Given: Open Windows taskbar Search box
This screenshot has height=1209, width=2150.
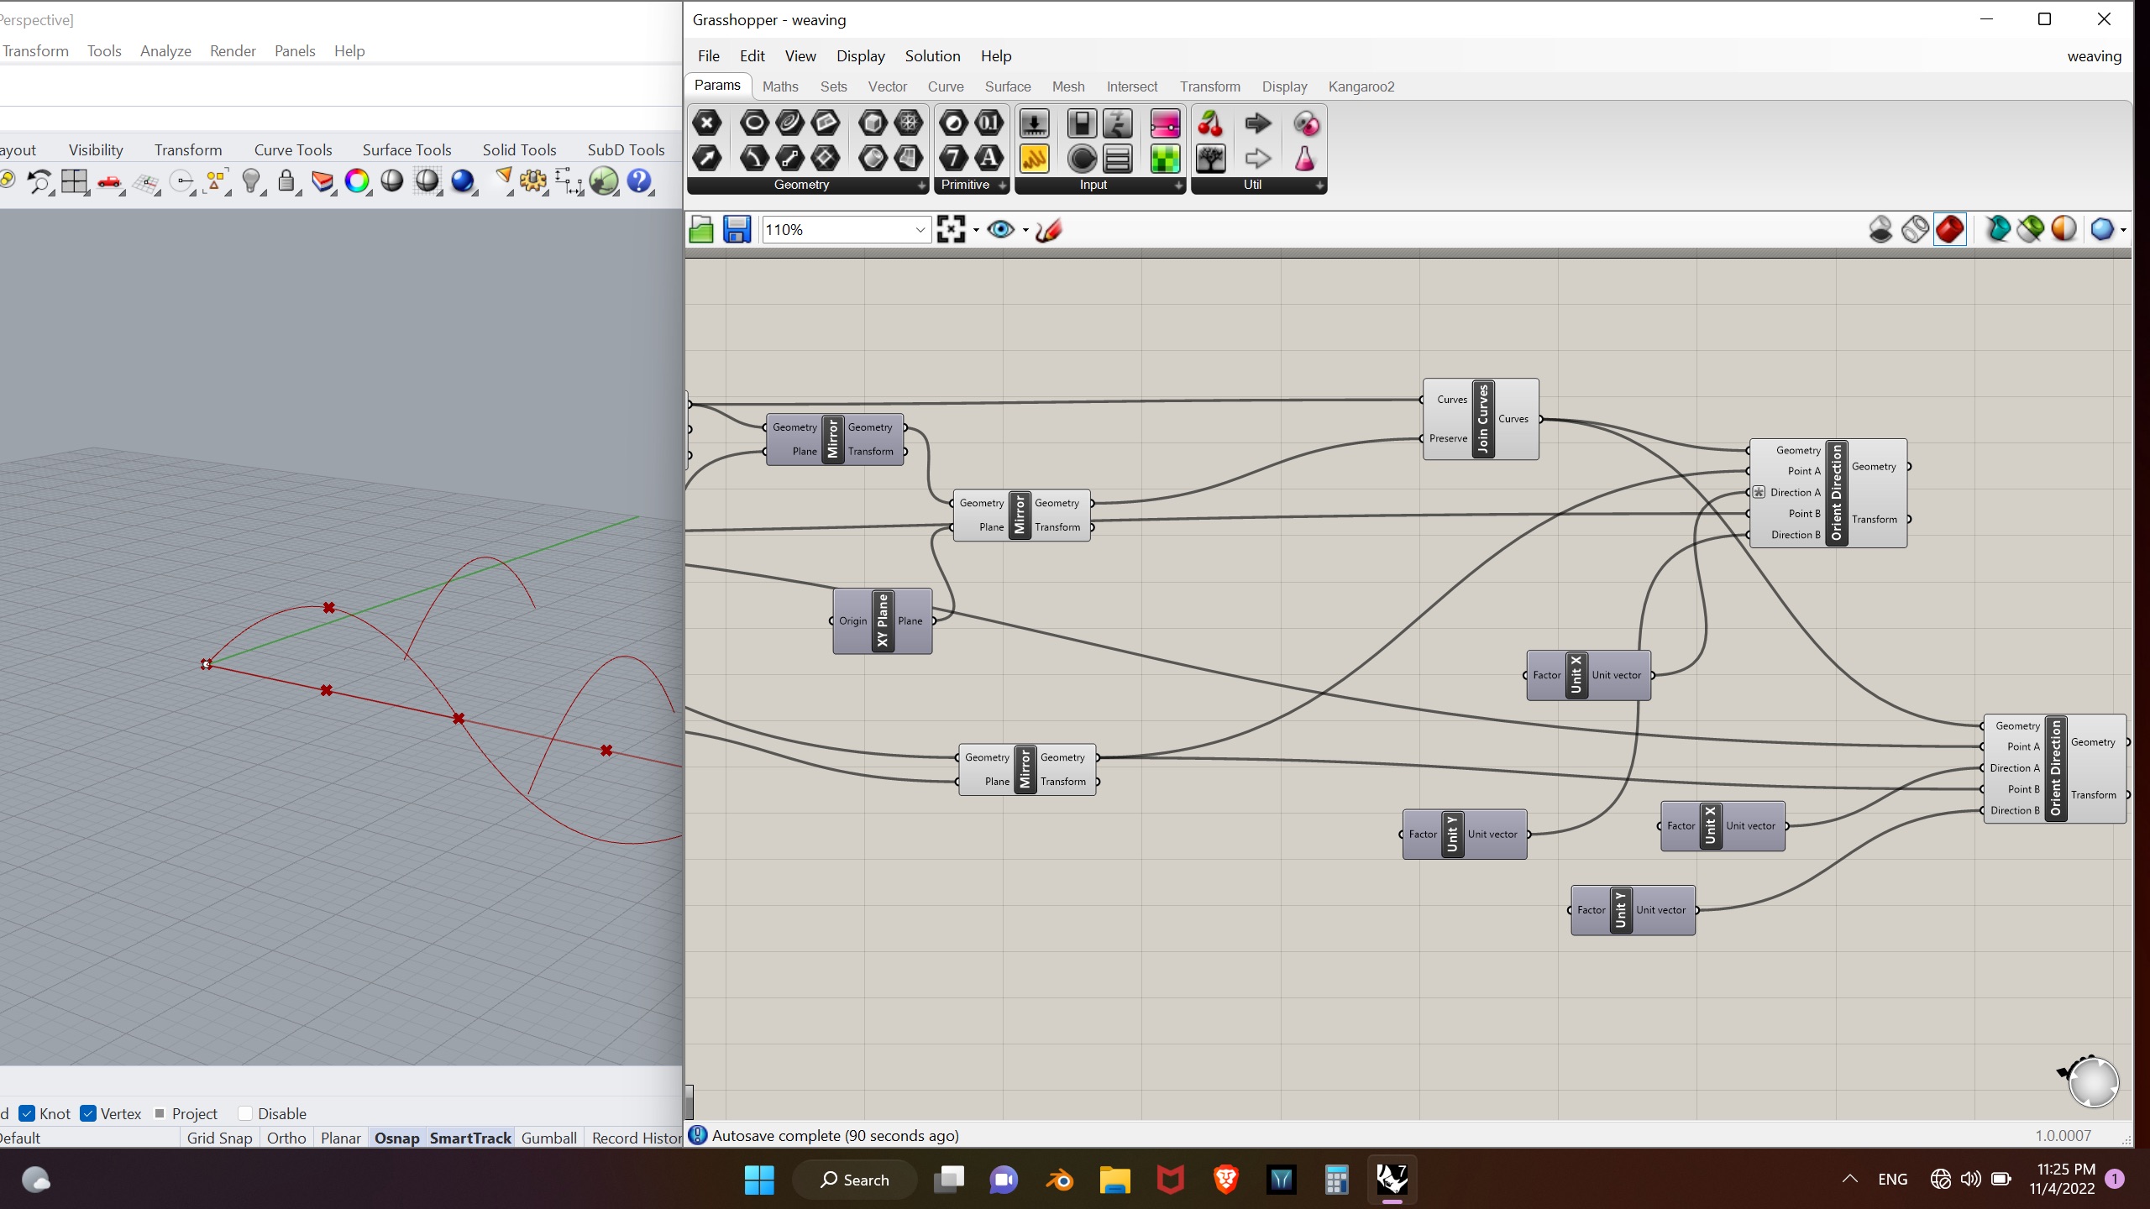Looking at the screenshot, I should tap(854, 1180).
